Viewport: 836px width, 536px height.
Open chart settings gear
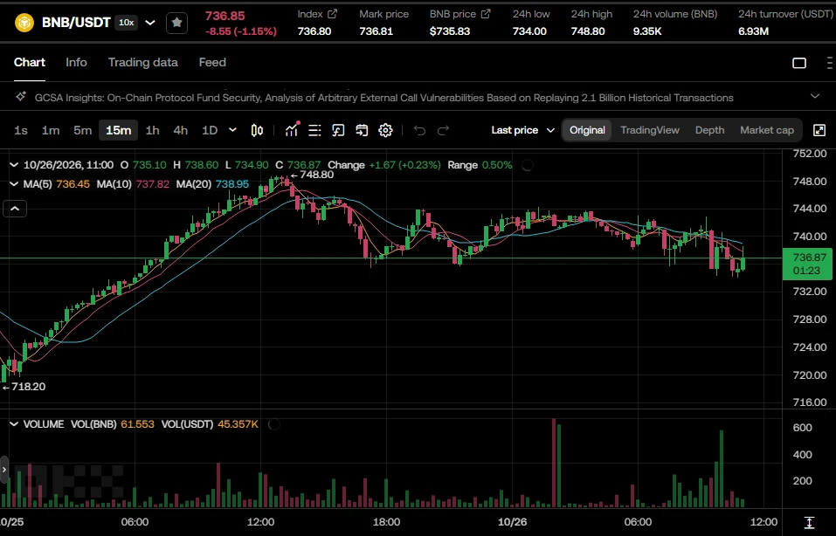pos(385,131)
